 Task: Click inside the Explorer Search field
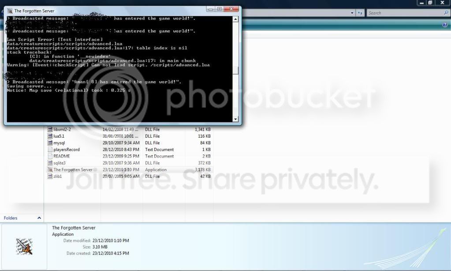405,13
